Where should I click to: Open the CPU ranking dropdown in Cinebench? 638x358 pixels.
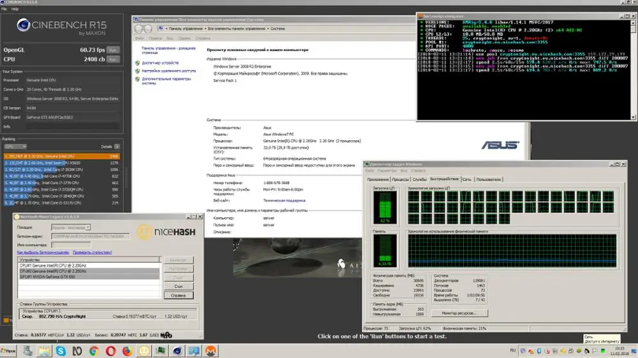[16, 147]
